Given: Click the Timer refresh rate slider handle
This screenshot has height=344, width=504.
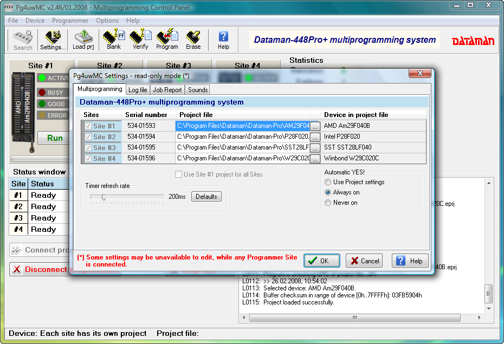Looking at the screenshot, I should tap(104, 197).
